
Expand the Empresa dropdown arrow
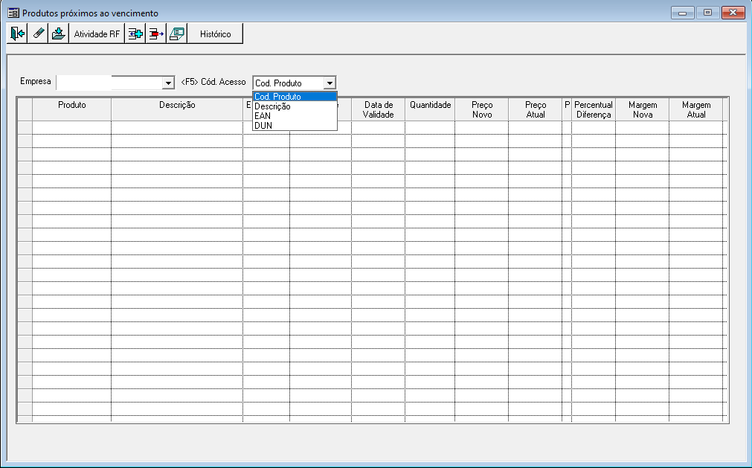coord(168,83)
